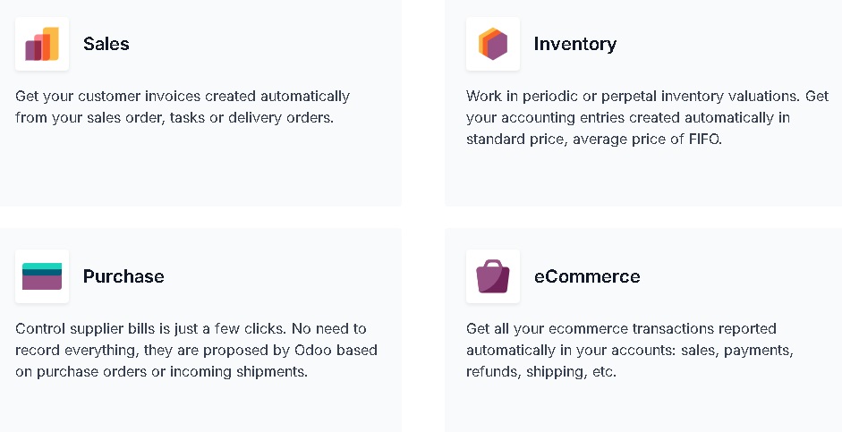842x432 pixels.
Task: Open the Purchase heading link
Action: (x=123, y=276)
